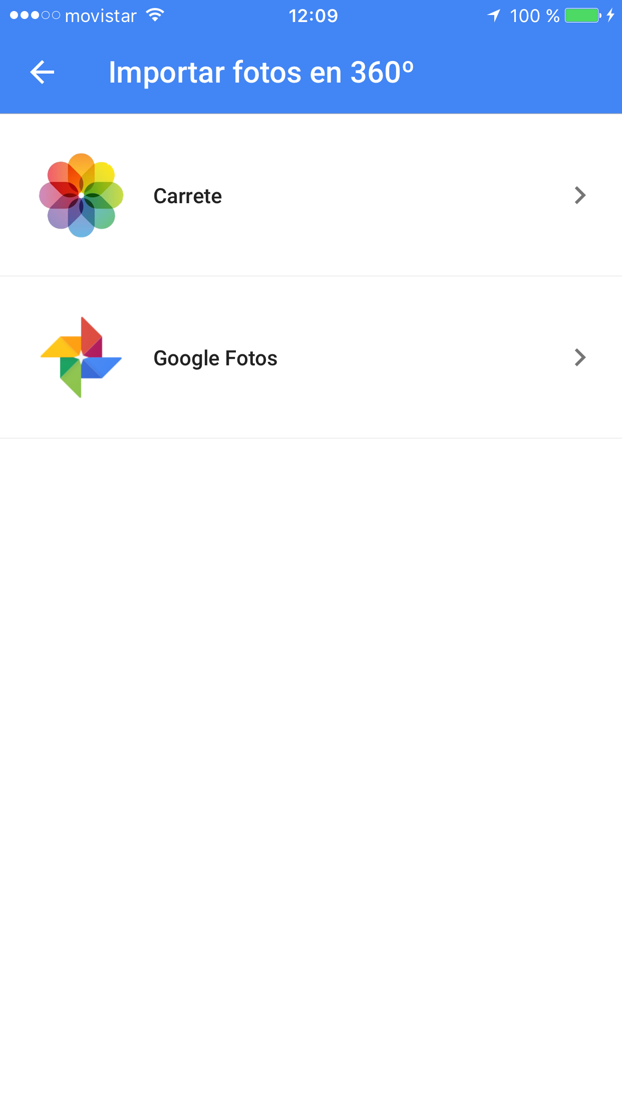Select the Carrete text label
Viewport: 622px width, 1105px height.
(187, 196)
